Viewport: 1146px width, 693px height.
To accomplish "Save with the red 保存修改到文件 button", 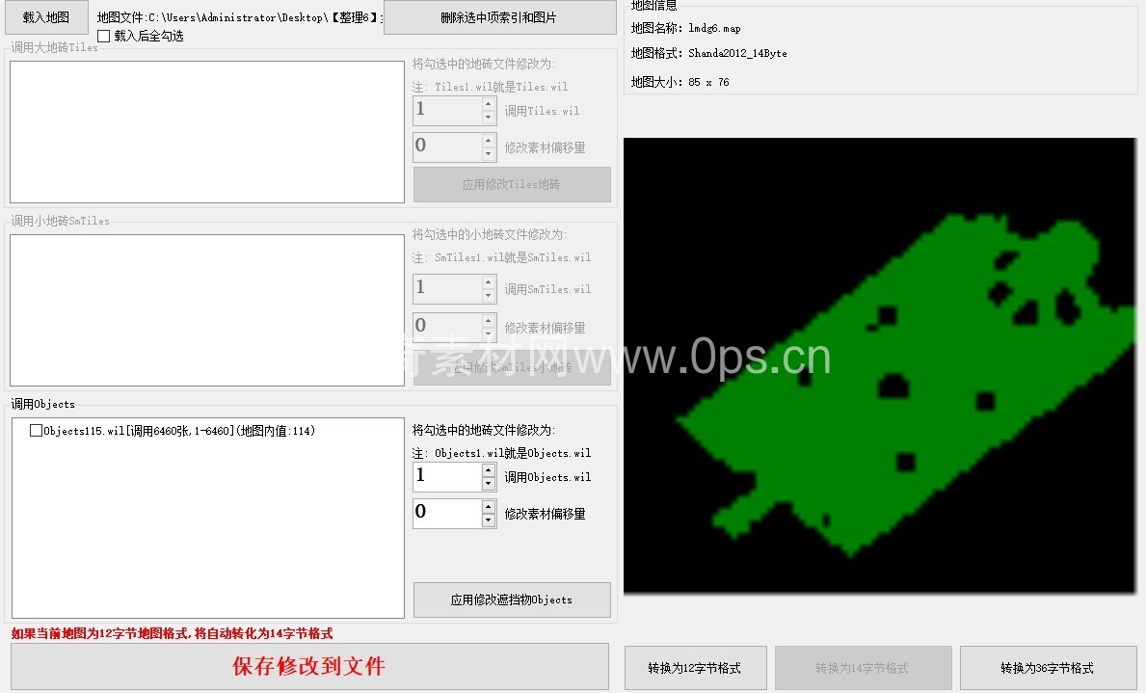I will point(309,666).
